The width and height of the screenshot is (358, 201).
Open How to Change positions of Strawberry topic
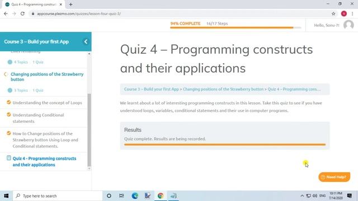click(x=45, y=140)
